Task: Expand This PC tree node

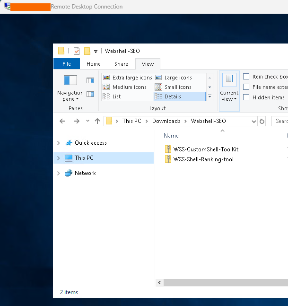Action: point(58,158)
